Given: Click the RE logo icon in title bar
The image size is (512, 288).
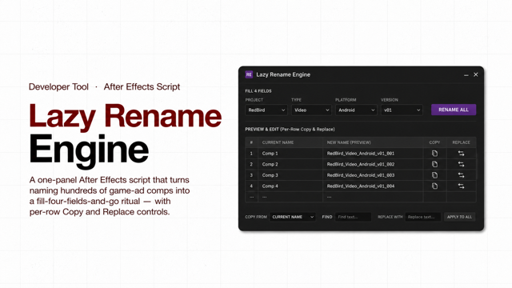Looking at the screenshot, I should pos(249,74).
